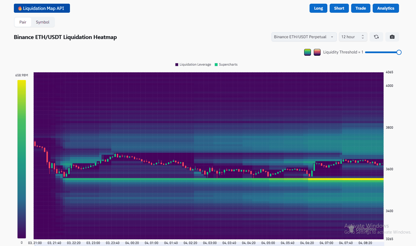Click the Long button

click(318, 8)
